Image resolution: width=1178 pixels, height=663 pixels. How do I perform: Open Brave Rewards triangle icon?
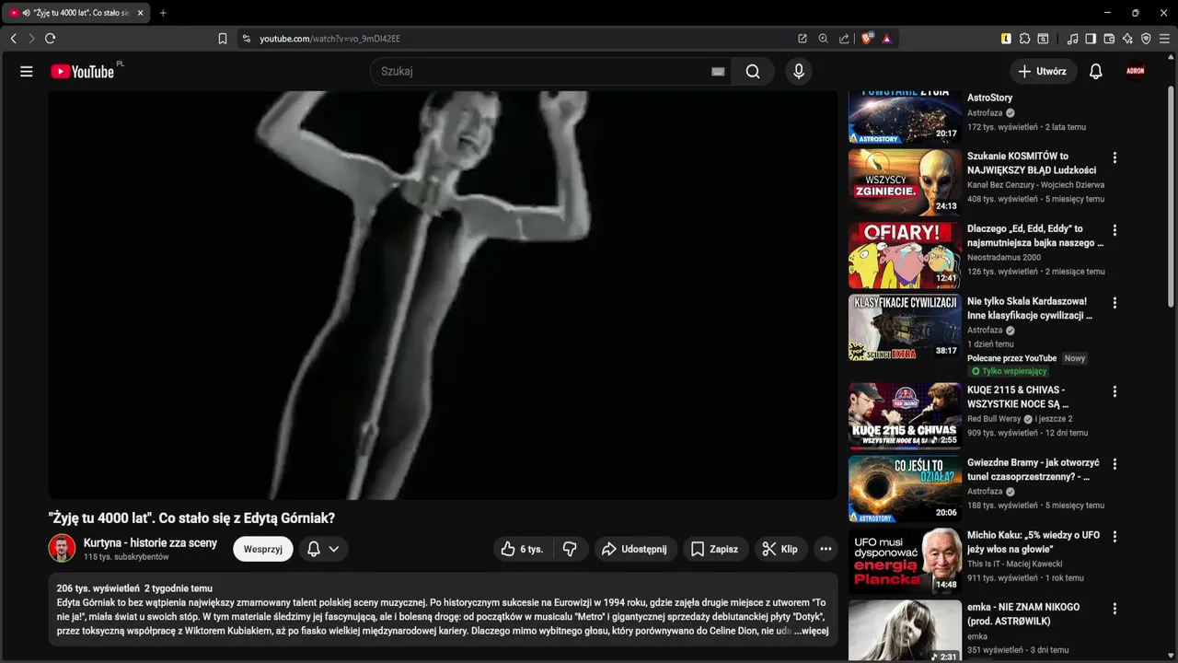[887, 39]
